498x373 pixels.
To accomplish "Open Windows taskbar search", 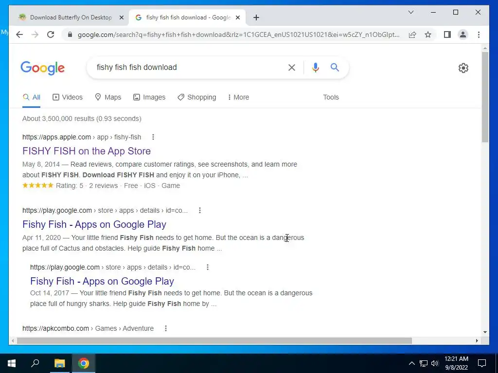I will [x=35, y=363].
